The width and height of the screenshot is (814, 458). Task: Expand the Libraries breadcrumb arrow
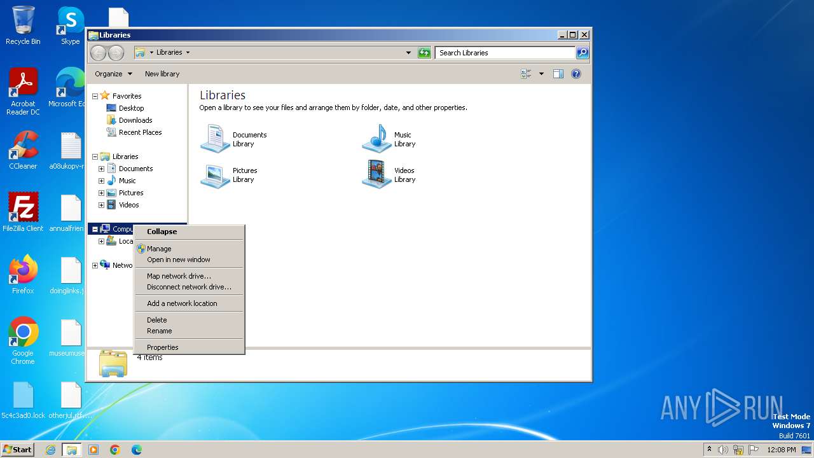coord(188,53)
